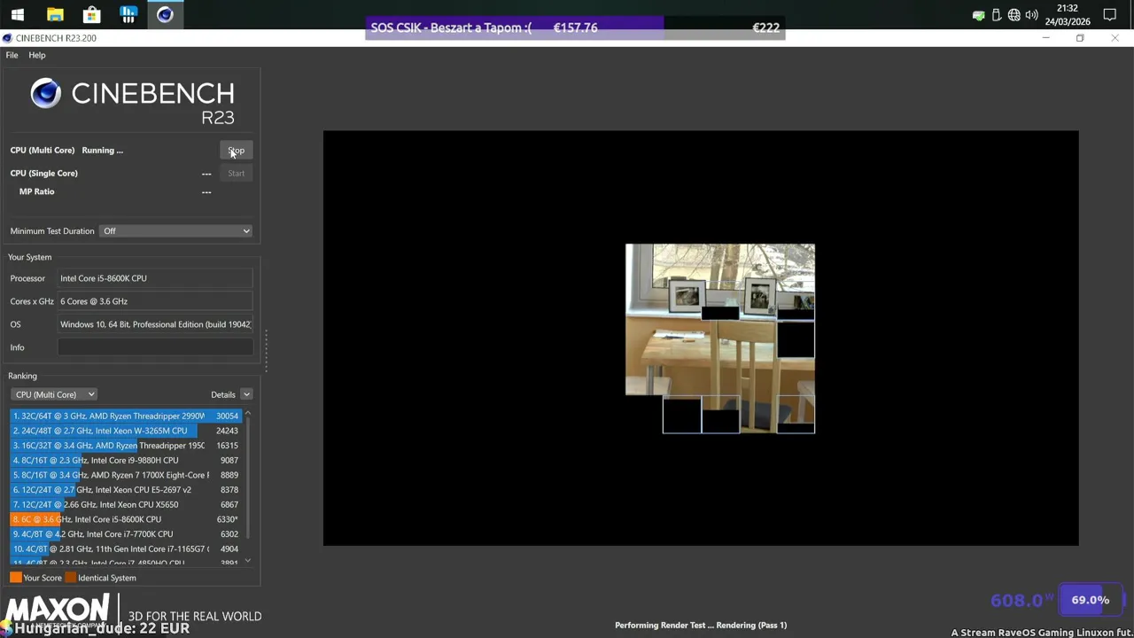The width and height of the screenshot is (1134, 638).
Task: Select the Ryzen 7 1700X ranking row
Action: point(125,475)
